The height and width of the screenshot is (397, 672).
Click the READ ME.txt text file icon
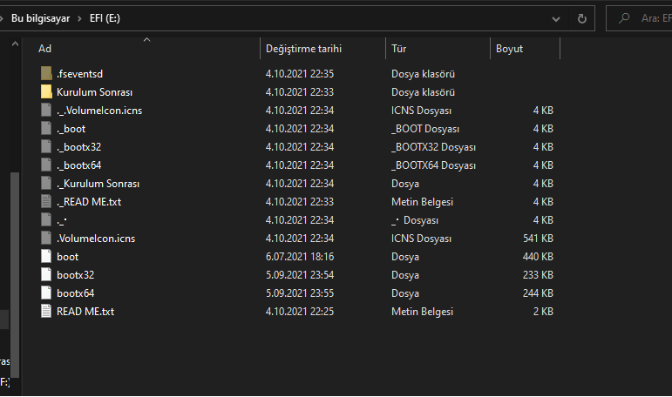pos(46,312)
